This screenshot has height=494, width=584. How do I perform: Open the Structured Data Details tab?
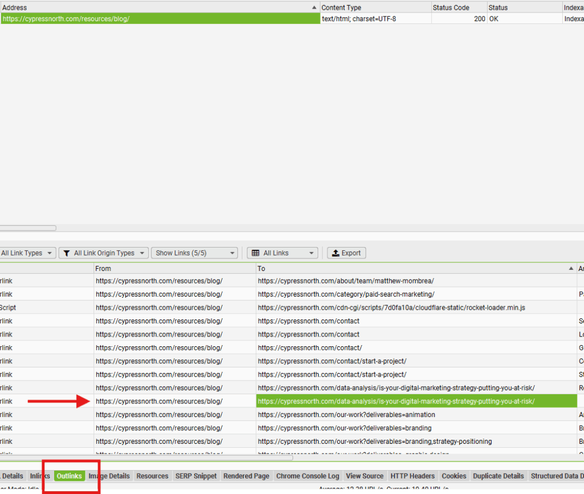point(557,476)
